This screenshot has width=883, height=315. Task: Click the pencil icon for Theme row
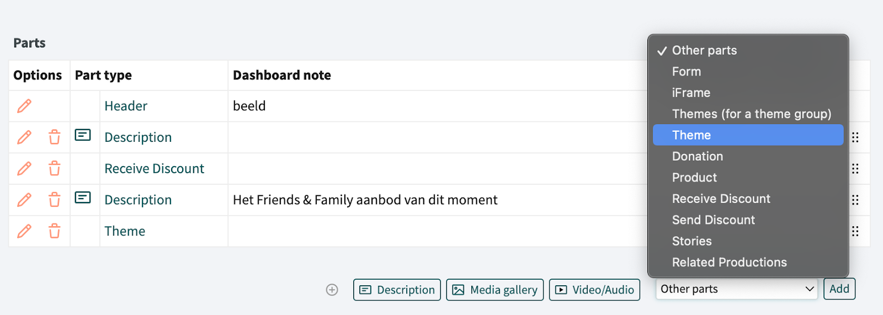click(24, 231)
